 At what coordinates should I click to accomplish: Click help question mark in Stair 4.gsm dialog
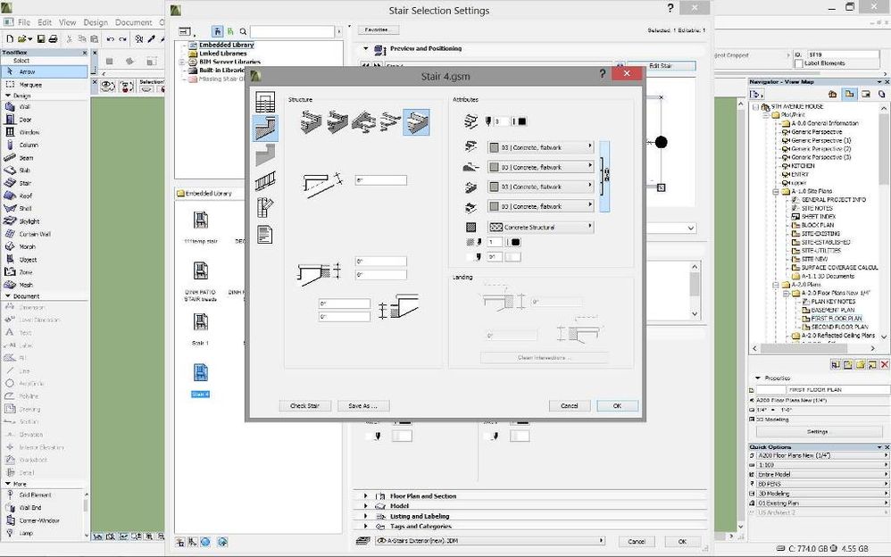[603, 73]
